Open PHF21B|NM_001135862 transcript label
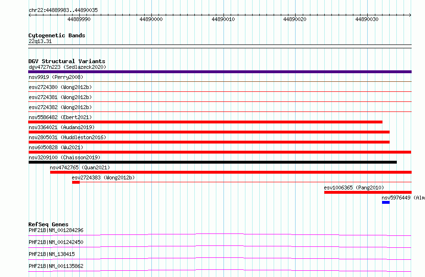The width and height of the screenshot is (425, 277). click(x=56, y=266)
